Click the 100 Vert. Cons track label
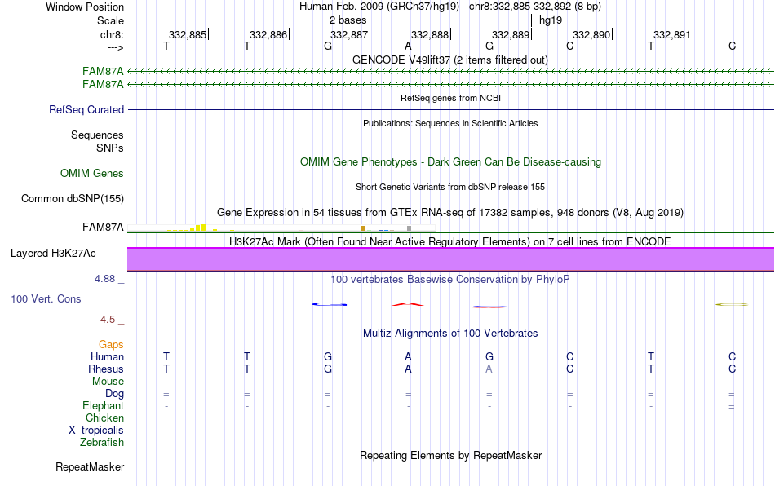 [46, 298]
